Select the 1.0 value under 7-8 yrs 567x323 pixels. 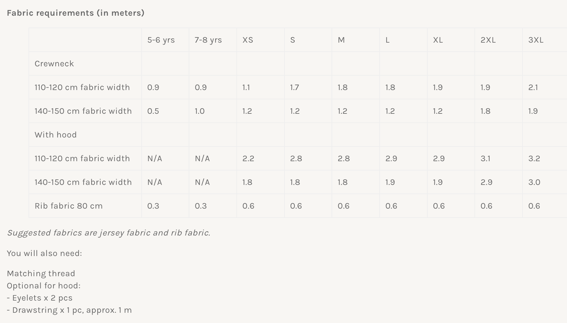pyautogui.click(x=200, y=111)
